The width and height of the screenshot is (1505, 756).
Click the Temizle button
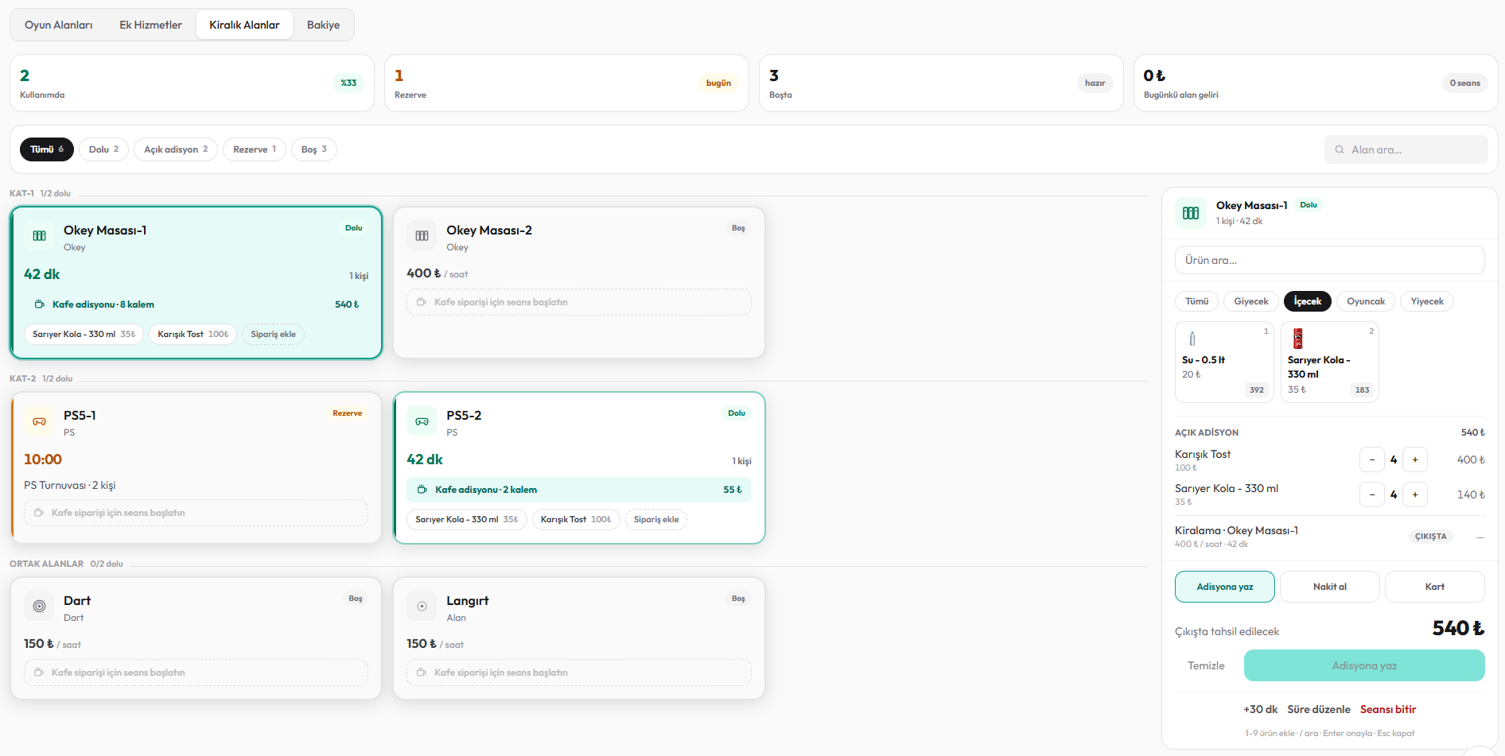(x=1206, y=665)
